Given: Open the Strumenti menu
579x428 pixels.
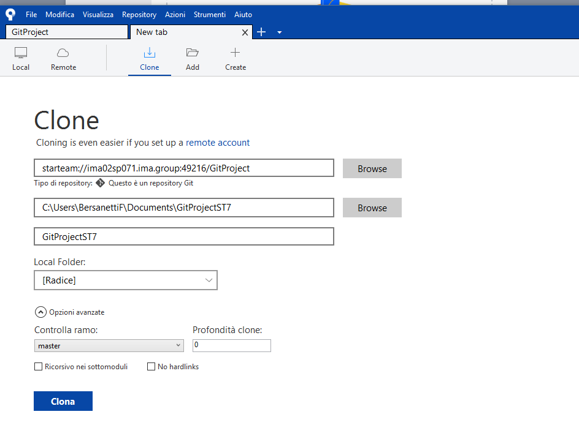Looking at the screenshot, I should coord(210,15).
